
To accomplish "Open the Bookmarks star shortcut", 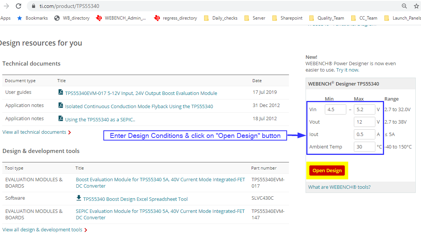I will pyautogui.click(x=32, y=18).
